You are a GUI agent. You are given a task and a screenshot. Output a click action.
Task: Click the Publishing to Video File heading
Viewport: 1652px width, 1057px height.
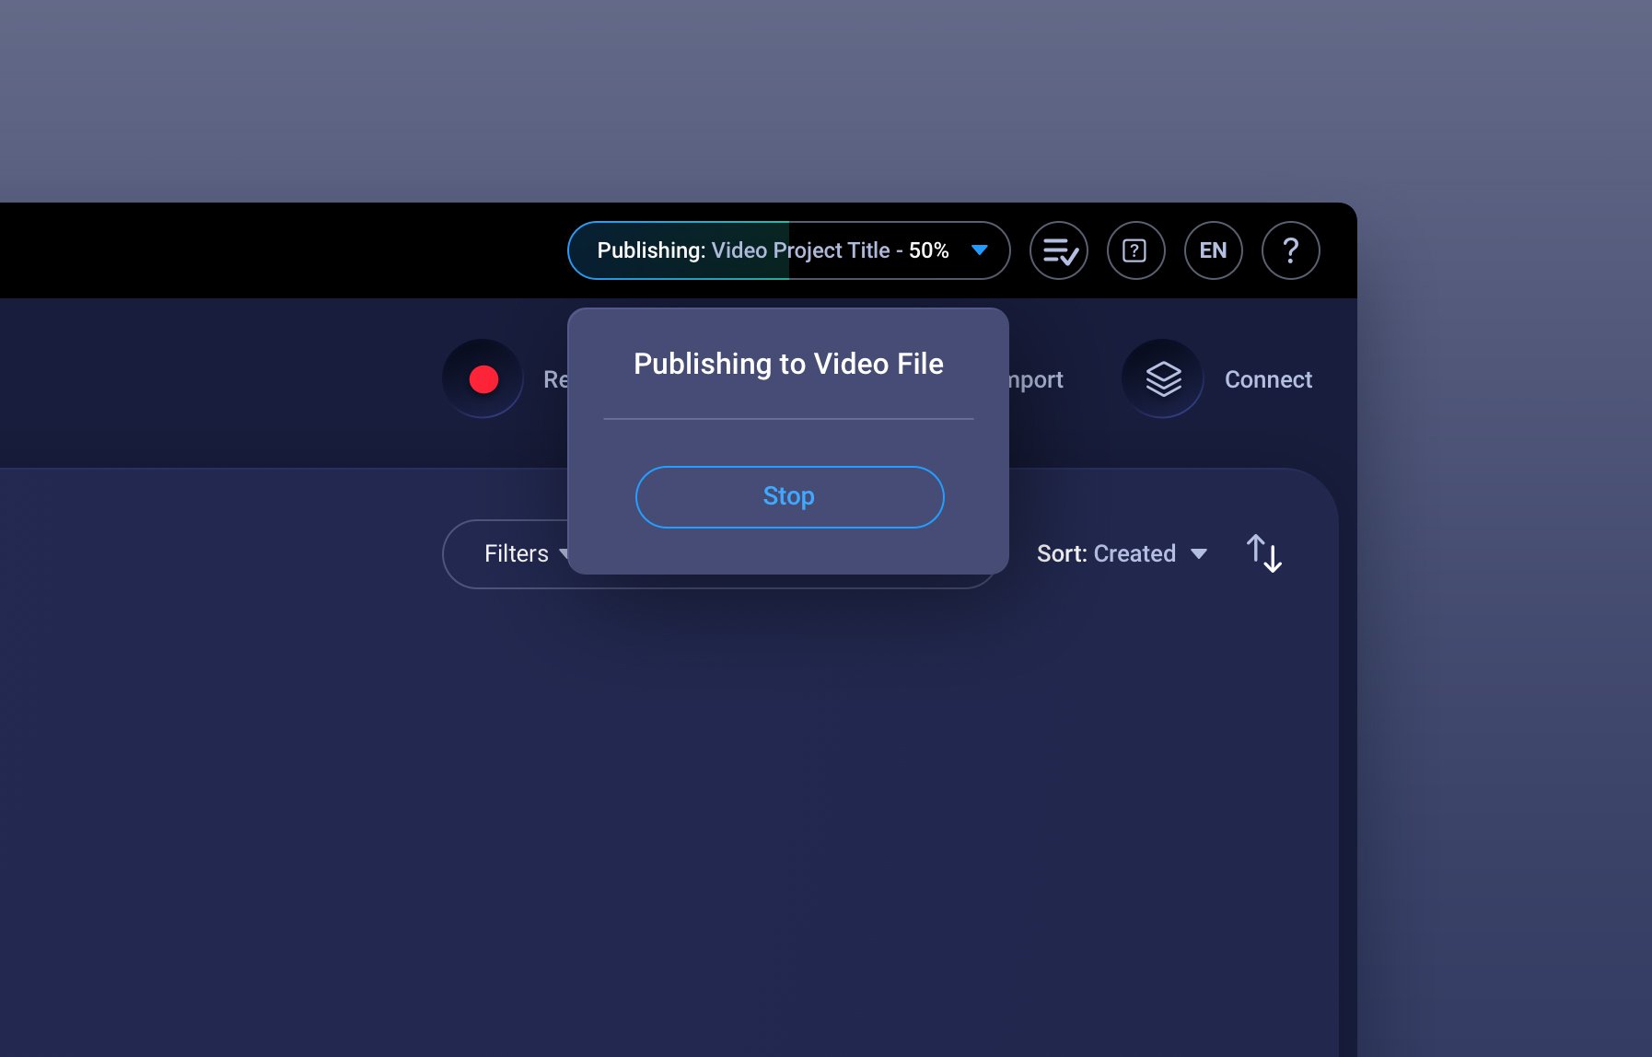[x=788, y=364]
